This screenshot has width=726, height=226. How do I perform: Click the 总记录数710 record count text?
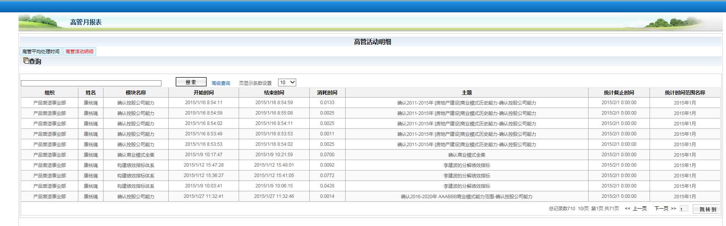(562, 209)
